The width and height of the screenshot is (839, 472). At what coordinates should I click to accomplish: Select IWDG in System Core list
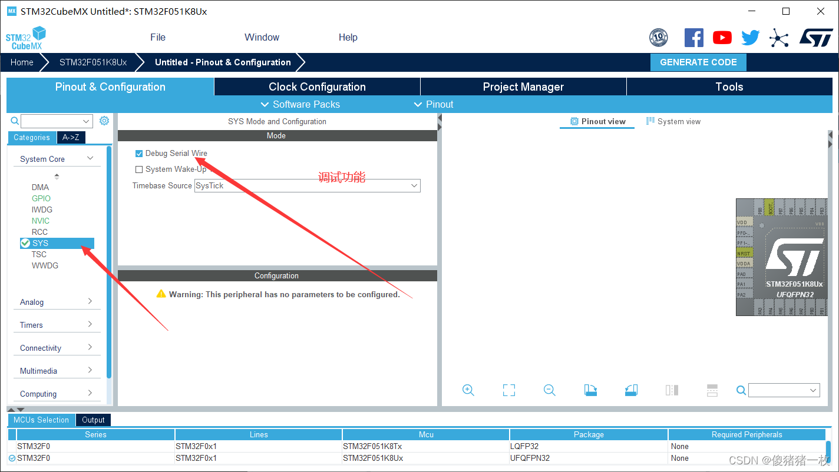pyautogui.click(x=42, y=210)
